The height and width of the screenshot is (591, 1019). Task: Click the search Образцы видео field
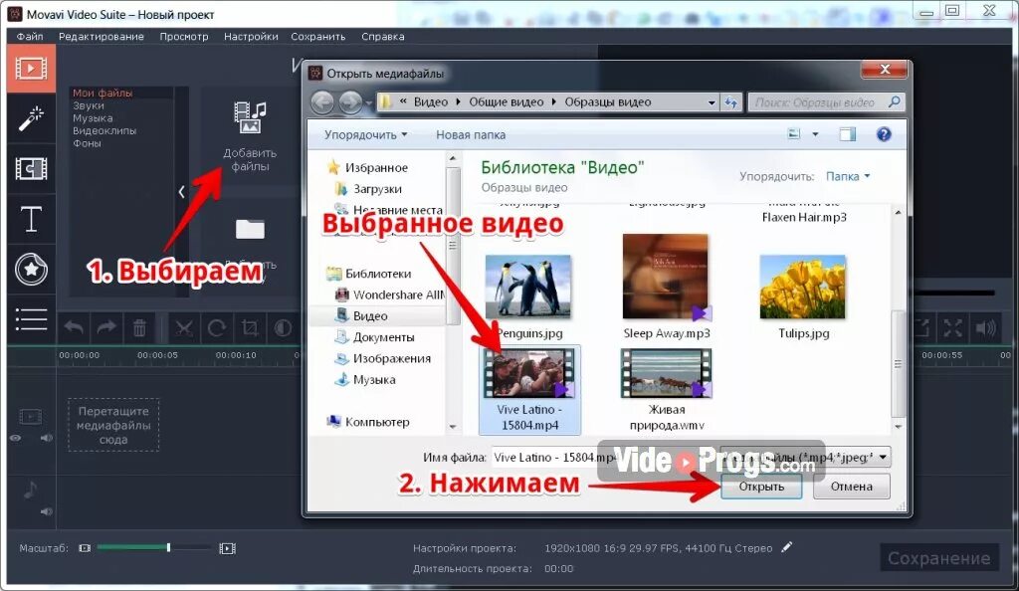coord(827,102)
